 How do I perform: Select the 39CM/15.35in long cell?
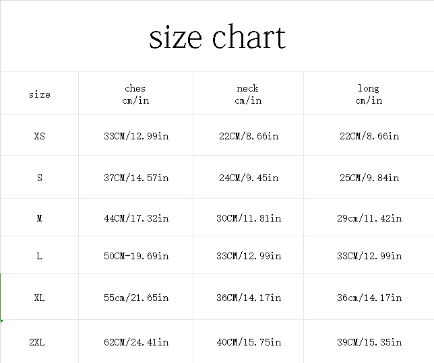pos(369,342)
